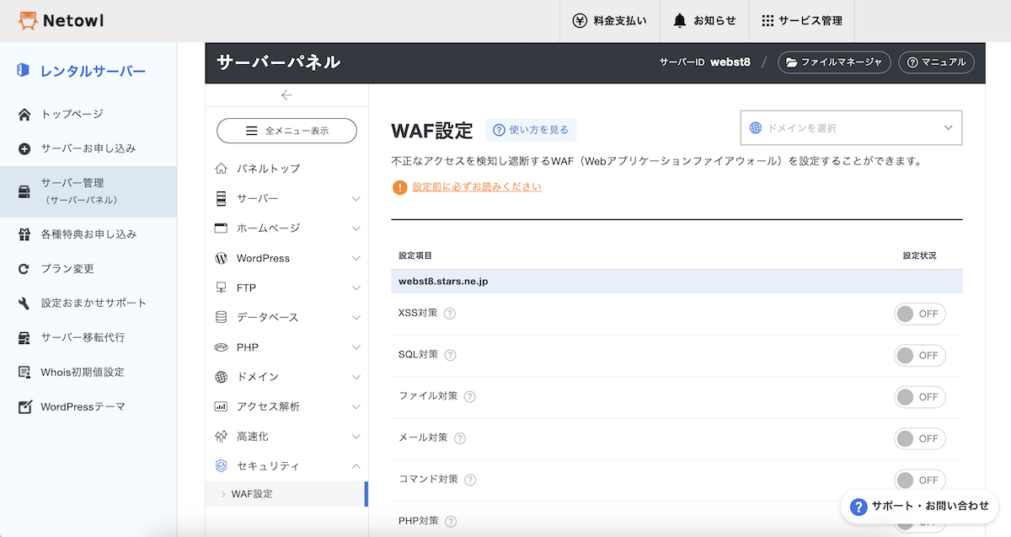
Task: Click the wrench icon beside 設定おまかせサポート
Action: 24,303
